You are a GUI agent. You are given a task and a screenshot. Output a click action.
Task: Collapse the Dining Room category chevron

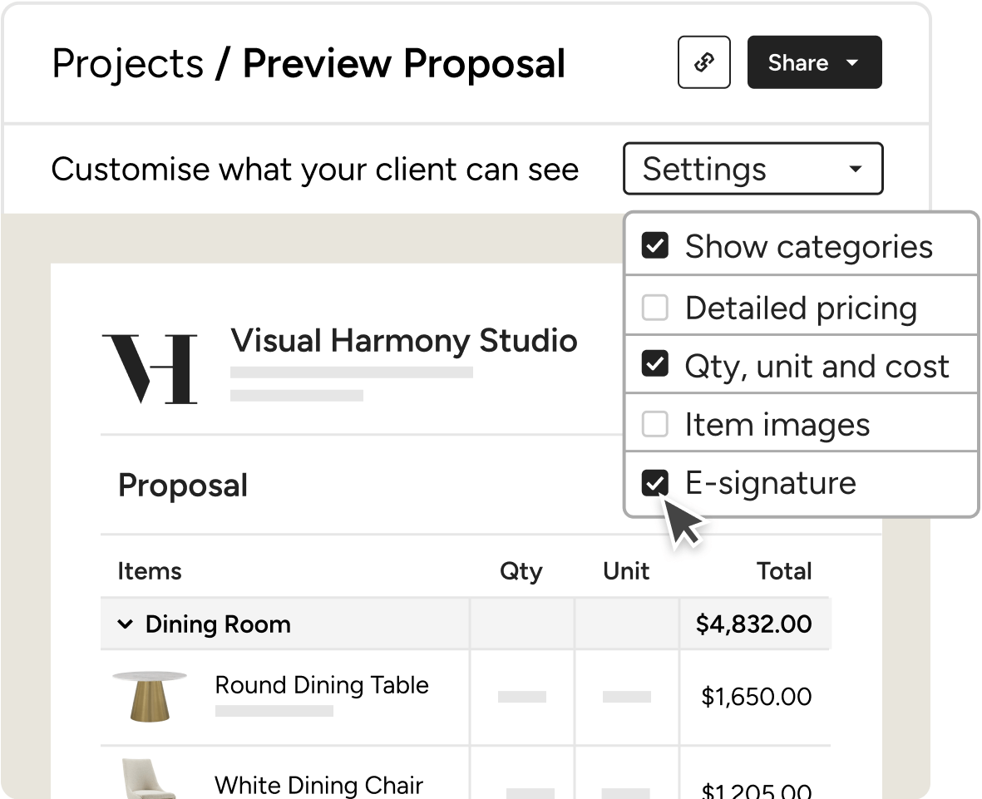click(126, 624)
